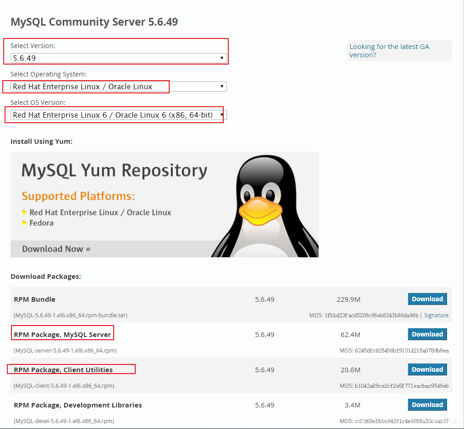Click the 'RPM Package, MySQL Server' title
The image size is (464, 429).
(62, 334)
